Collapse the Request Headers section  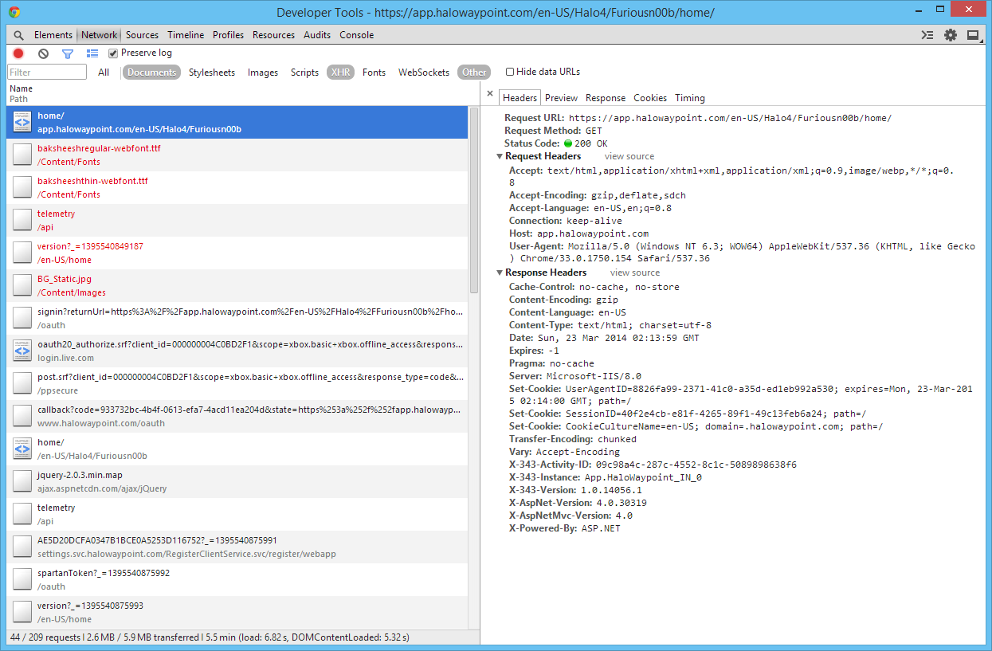click(500, 157)
